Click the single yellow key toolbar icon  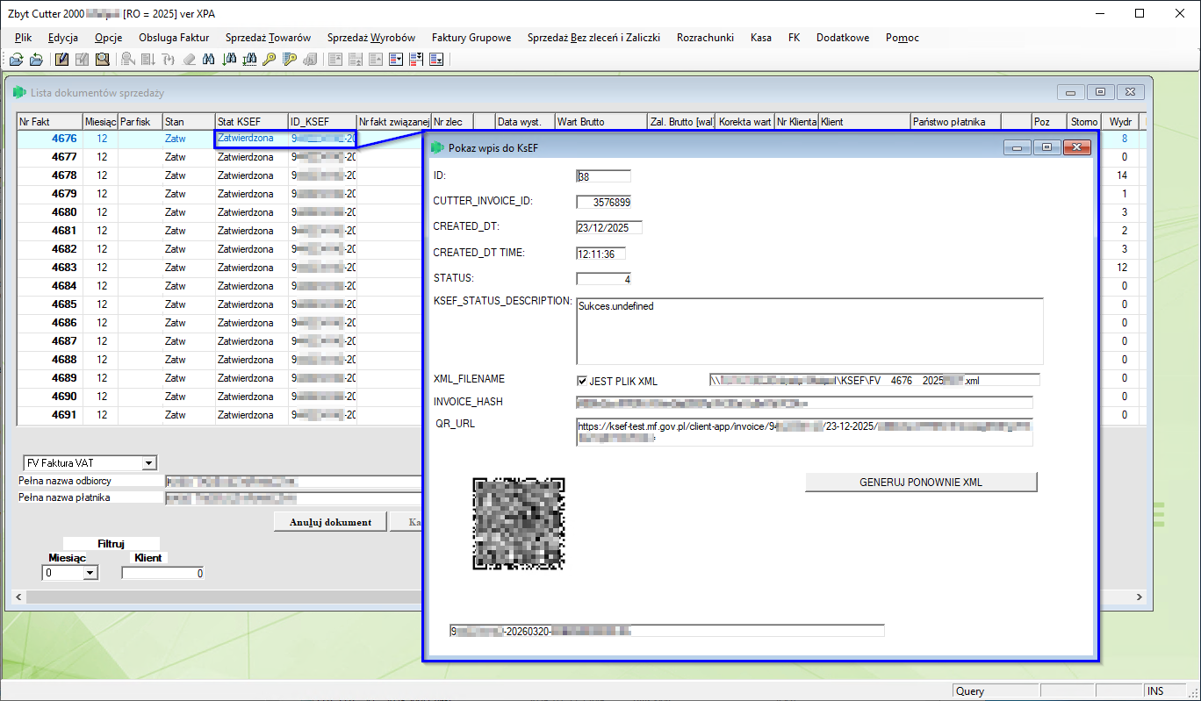pyautogui.click(x=270, y=60)
